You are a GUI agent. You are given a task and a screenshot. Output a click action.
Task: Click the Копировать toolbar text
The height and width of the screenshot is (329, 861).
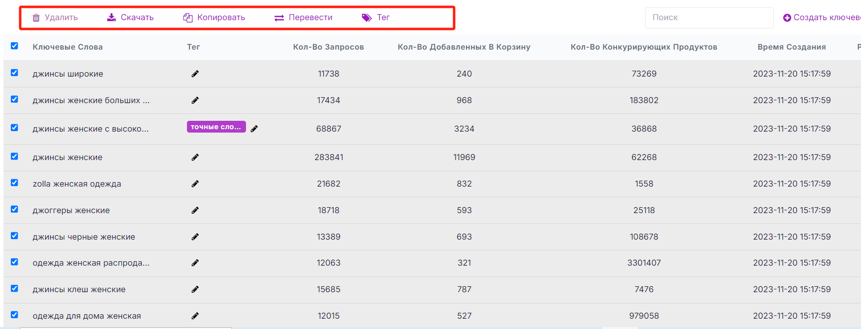pos(221,18)
